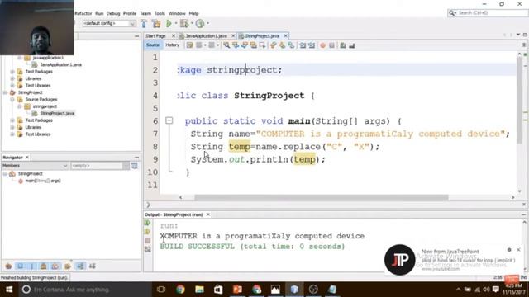Screen dimensions: 529x297
Task: Open the Team menu
Action: (x=145, y=13)
